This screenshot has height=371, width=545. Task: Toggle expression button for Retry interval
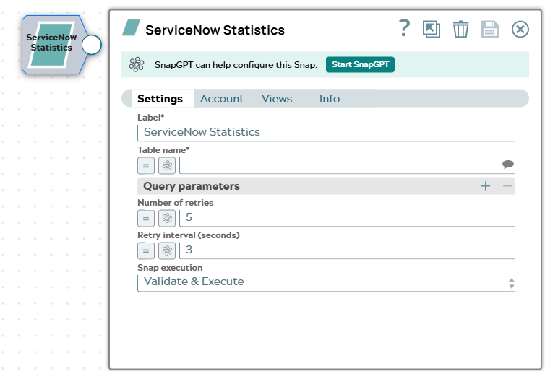[146, 250]
